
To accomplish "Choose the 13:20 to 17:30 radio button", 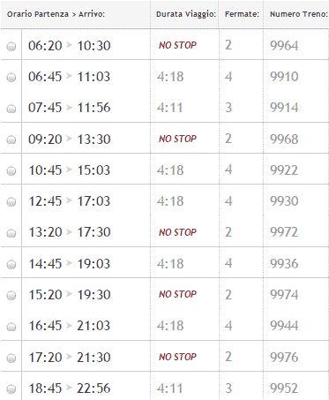I will coord(11,233).
